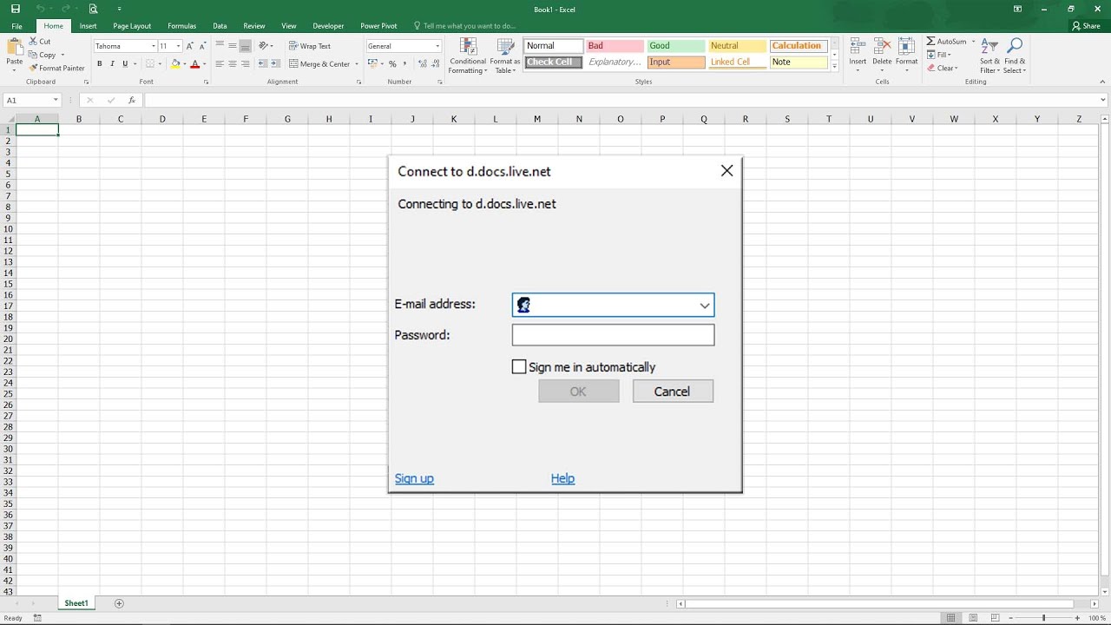
Task: Expand the E-mail address dropdown
Action: click(x=704, y=306)
